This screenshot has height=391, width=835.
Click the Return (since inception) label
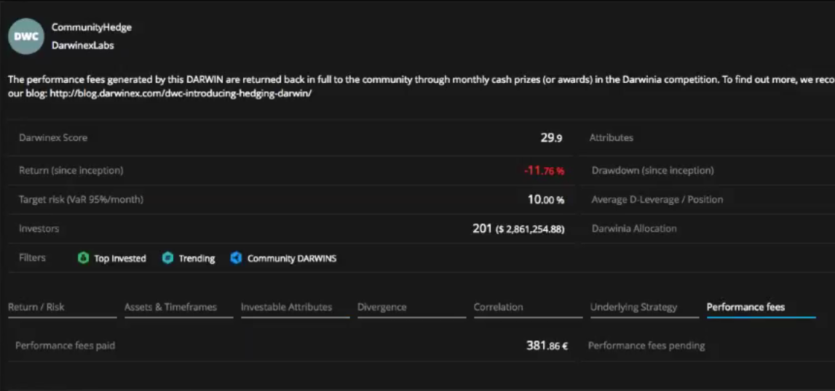(71, 171)
